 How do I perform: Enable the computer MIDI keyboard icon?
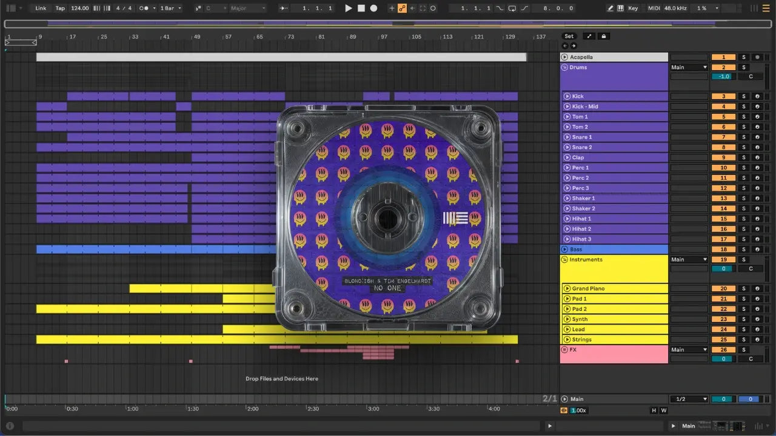click(620, 8)
